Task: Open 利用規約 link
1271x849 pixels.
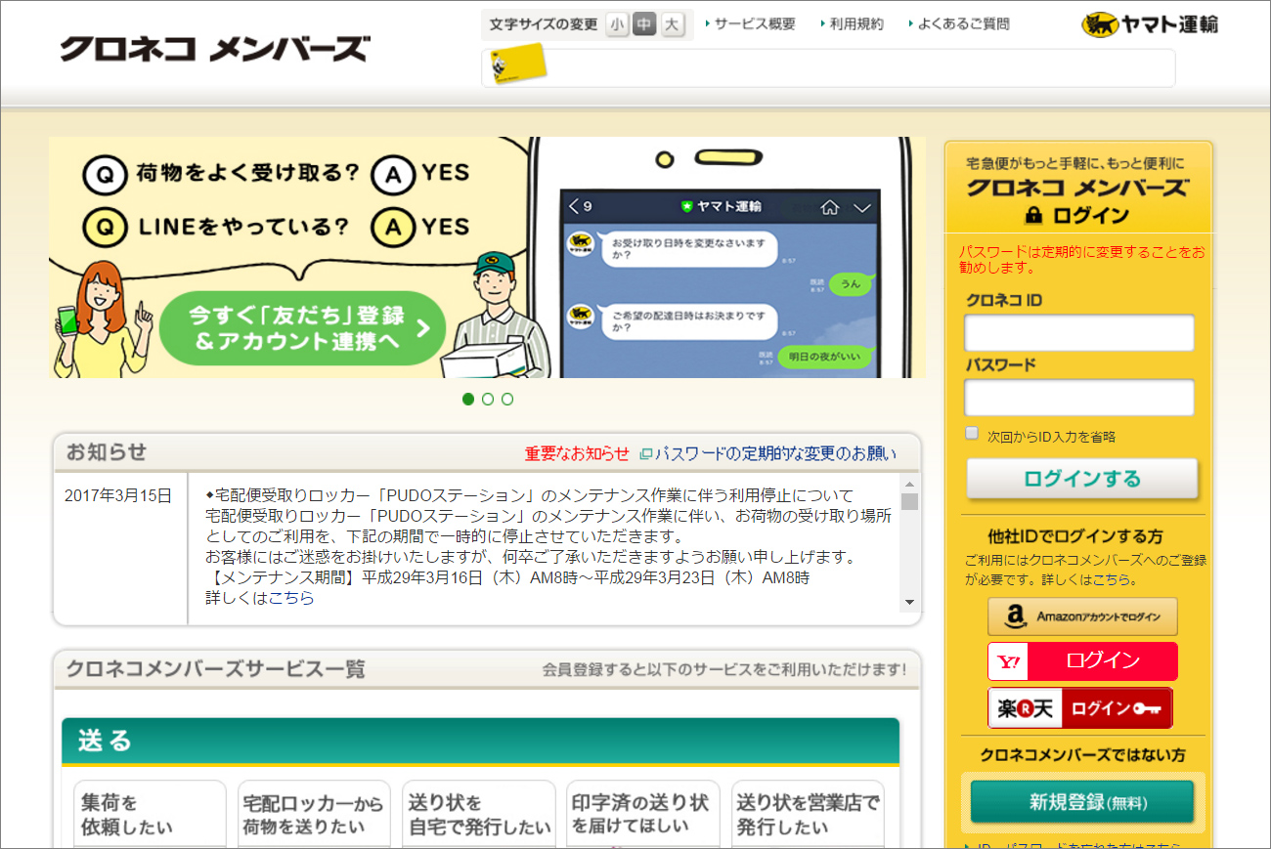Action: pyautogui.click(x=856, y=23)
